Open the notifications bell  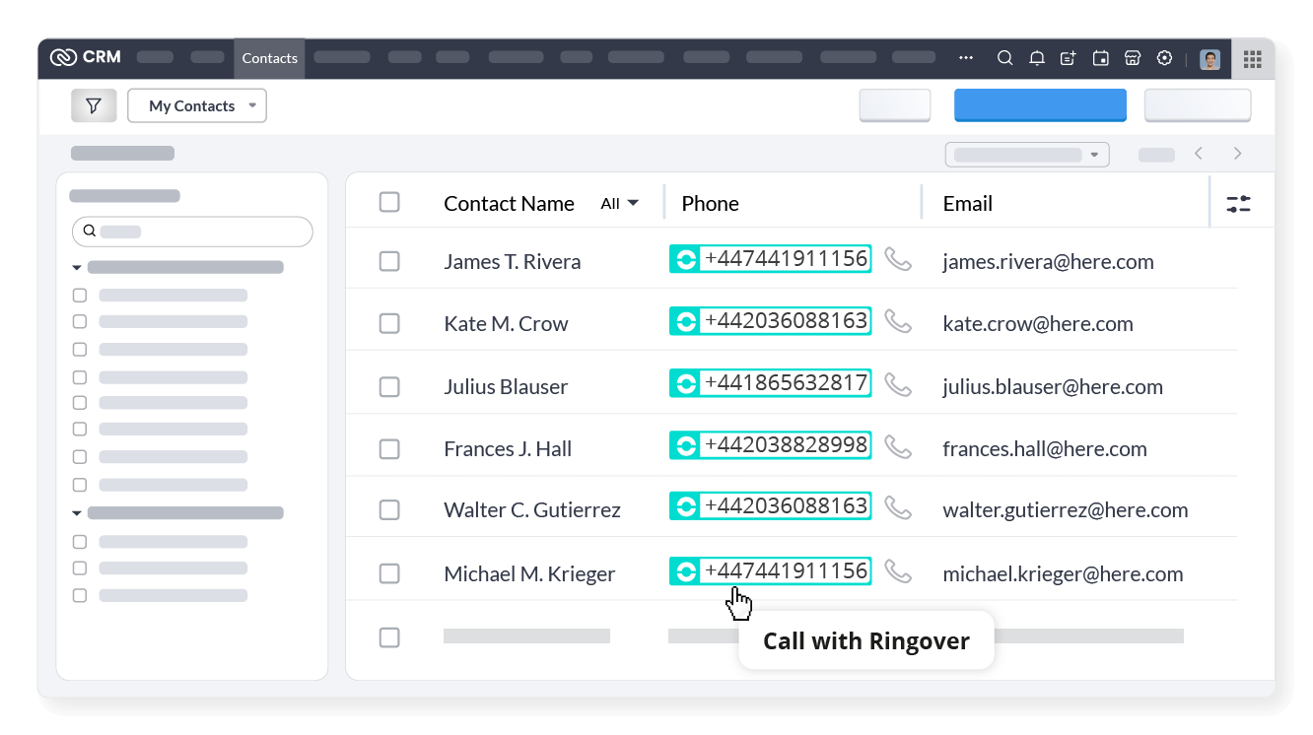click(1036, 58)
